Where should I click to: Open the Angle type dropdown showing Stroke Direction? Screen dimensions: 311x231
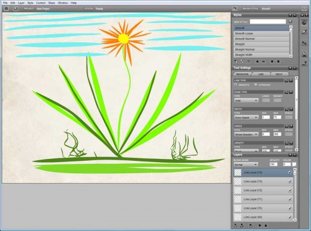246,134
